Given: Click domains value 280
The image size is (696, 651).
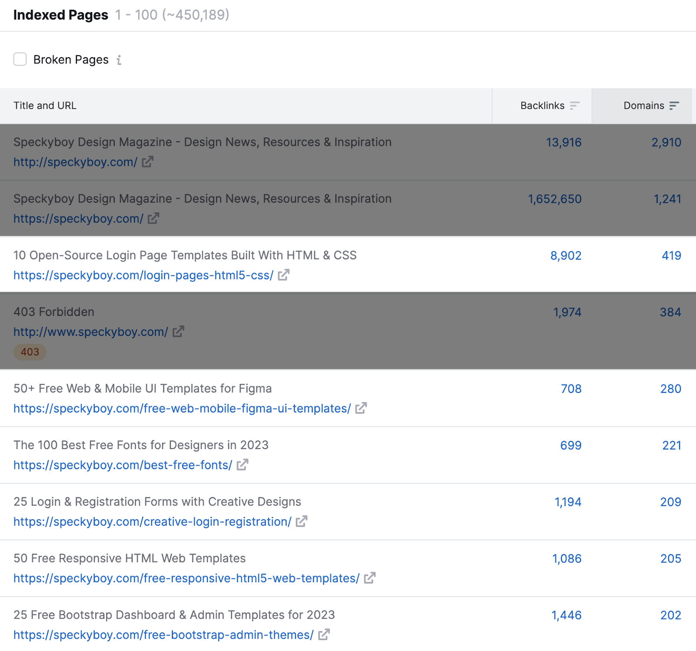Looking at the screenshot, I should coord(671,389).
